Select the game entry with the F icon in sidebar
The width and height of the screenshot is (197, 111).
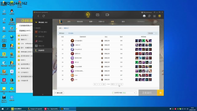click(43, 46)
